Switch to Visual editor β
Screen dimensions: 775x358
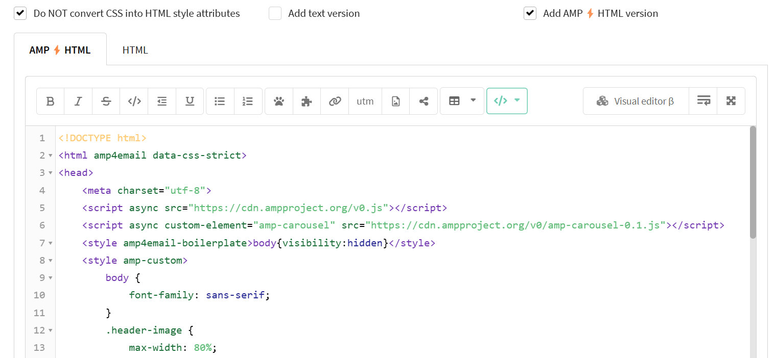pyautogui.click(x=636, y=101)
